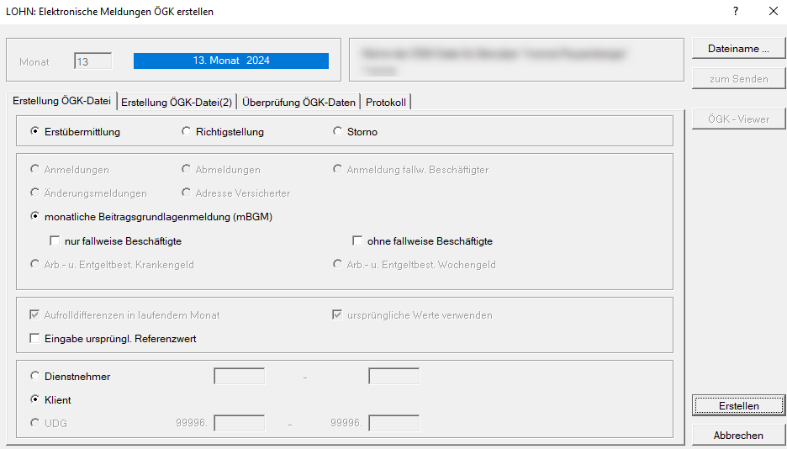Click the first Dienstnehmer range input field

[x=240, y=377]
